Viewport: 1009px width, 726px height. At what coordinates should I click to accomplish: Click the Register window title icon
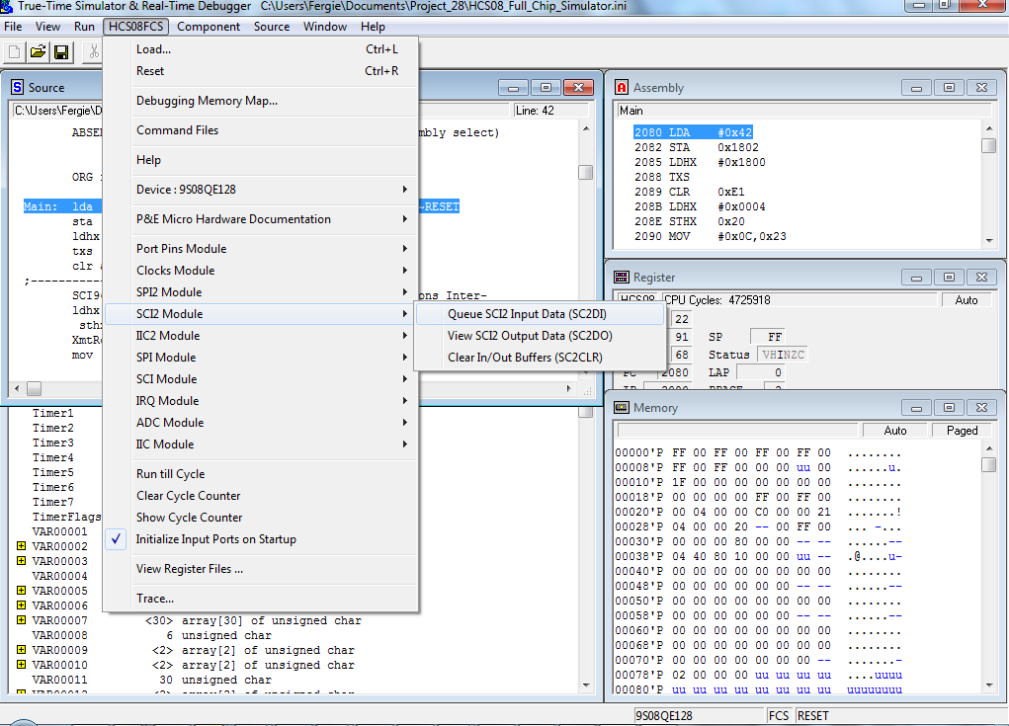[622, 278]
